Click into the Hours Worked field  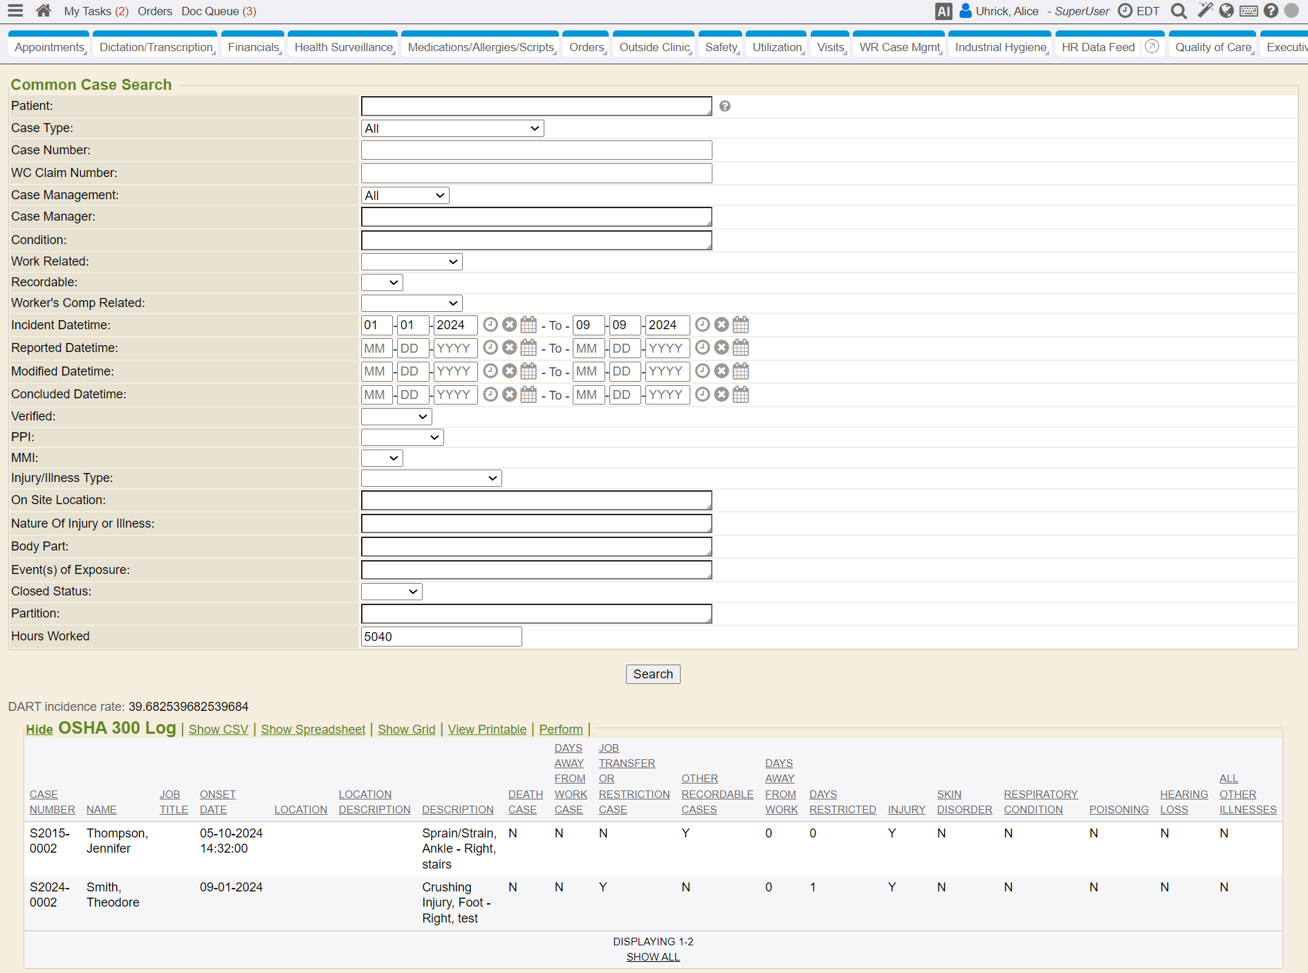[x=441, y=637]
